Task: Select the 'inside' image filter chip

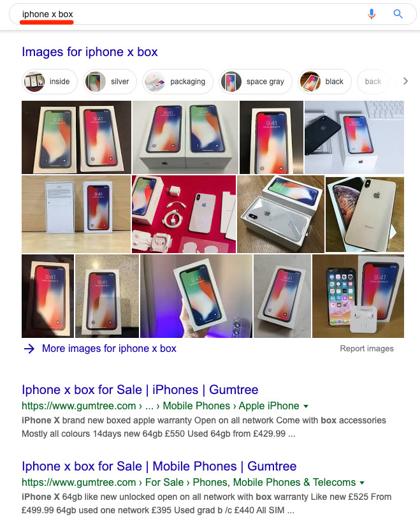Action: pyautogui.click(x=50, y=82)
